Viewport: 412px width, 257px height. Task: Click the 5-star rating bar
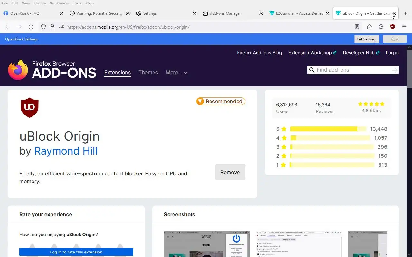328,129
